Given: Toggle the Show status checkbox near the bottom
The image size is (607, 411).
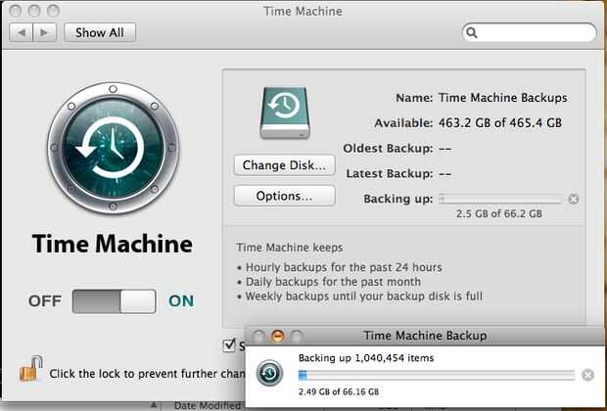Looking at the screenshot, I should tap(229, 345).
